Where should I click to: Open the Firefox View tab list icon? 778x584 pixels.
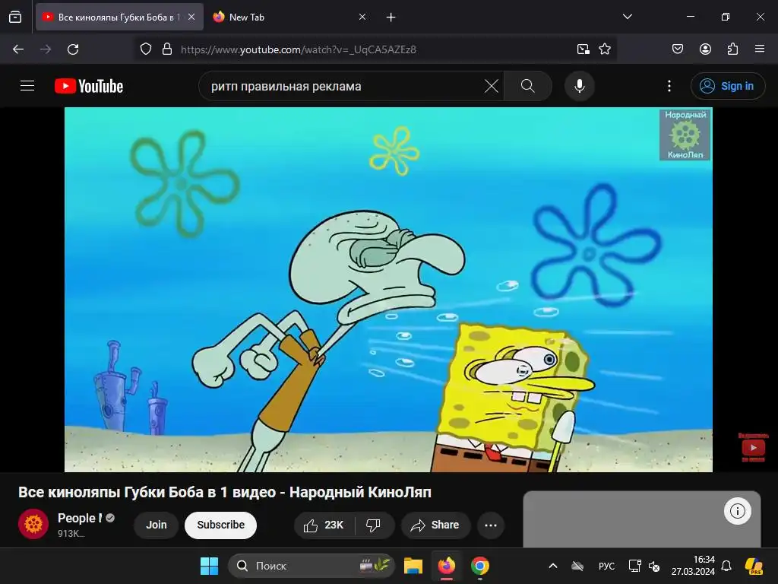coord(15,17)
